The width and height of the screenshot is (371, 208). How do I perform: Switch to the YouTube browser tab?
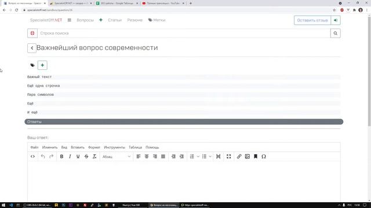point(163,3)
